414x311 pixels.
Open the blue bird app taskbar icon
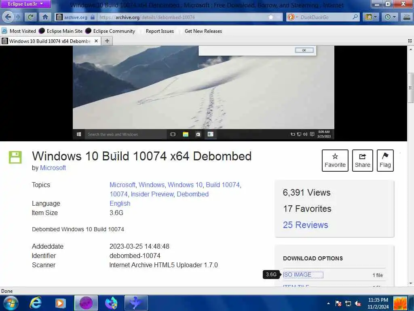(136, 303)
